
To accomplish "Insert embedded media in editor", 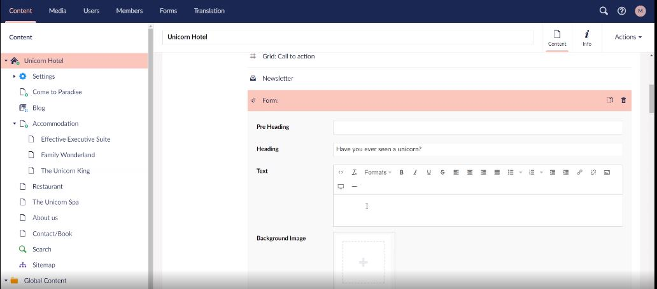I will pyautogui.click(x=341, y=187).
